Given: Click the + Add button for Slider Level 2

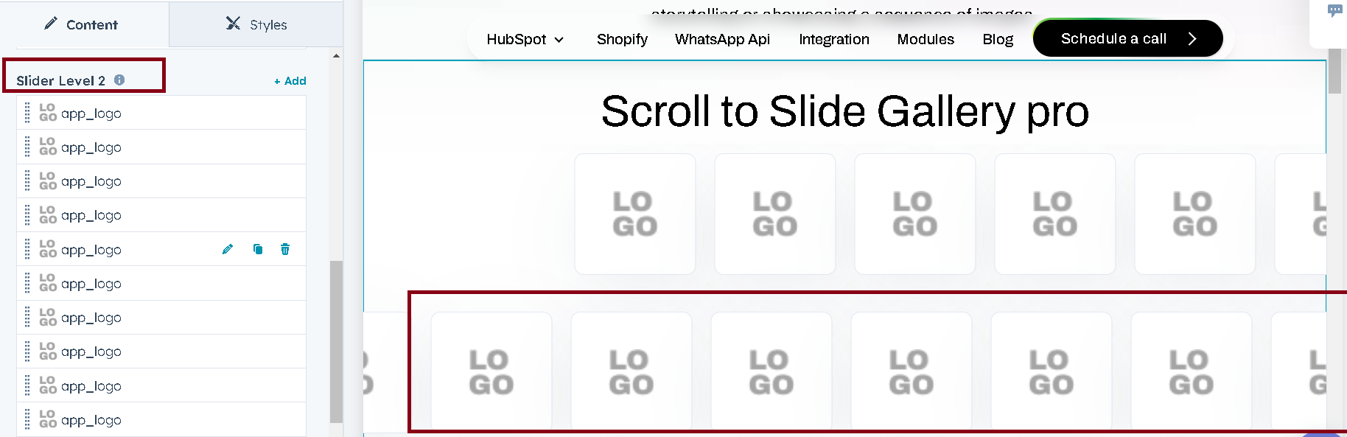Looking at the screenshot, I should click(290, 81).
